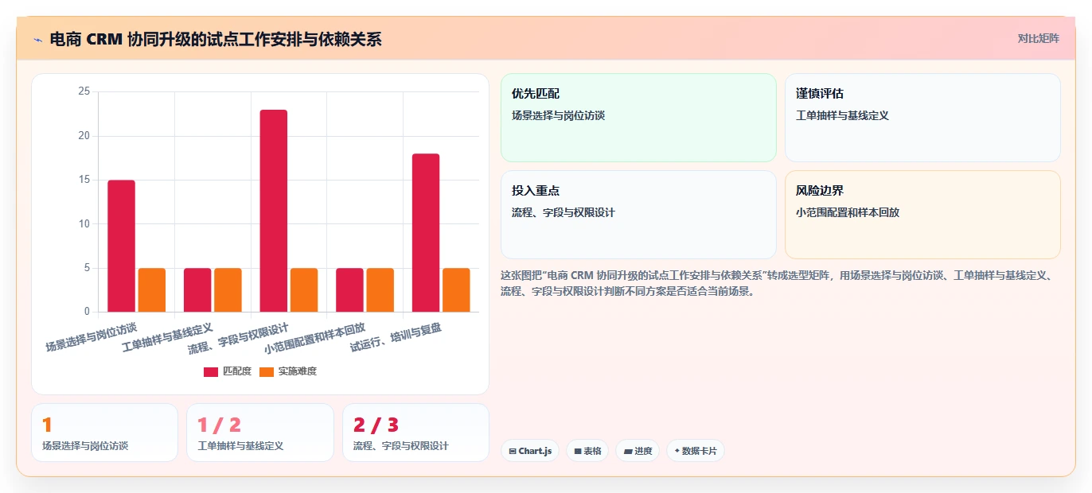Click the 对比矩阵 label in header
1092x493 pixels.
pyautogui.click(x=1039, y=38)
